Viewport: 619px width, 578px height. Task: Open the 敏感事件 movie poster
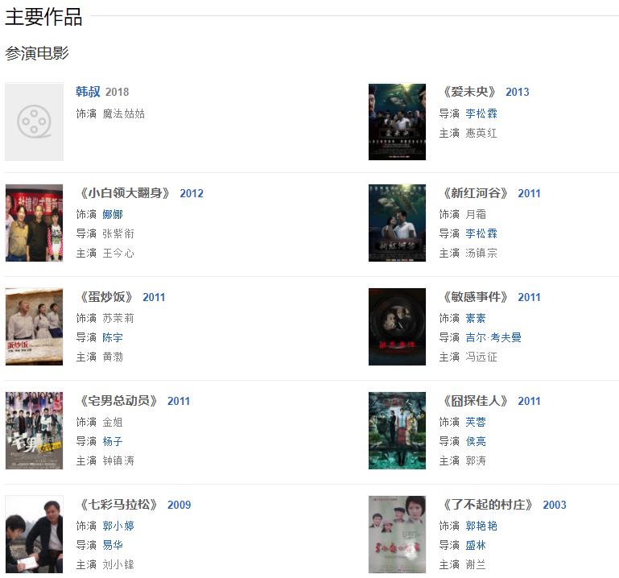pyautogui.click(x=397, y=327)
